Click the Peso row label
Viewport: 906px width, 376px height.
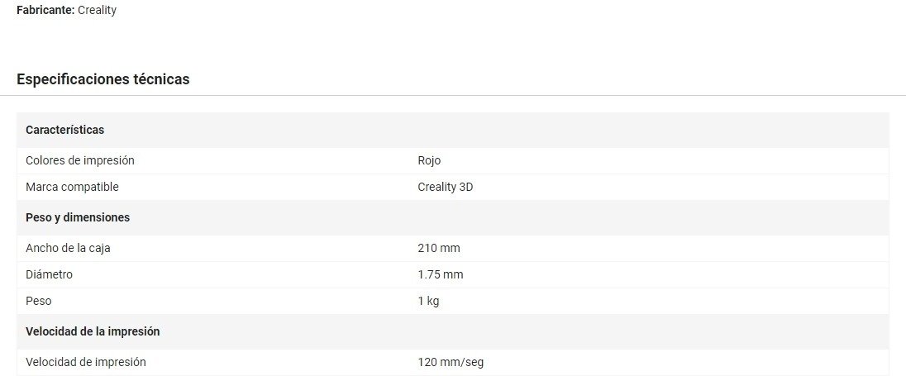39,301
